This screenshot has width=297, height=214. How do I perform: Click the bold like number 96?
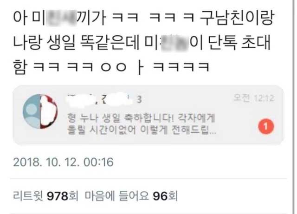coord(160,196)
